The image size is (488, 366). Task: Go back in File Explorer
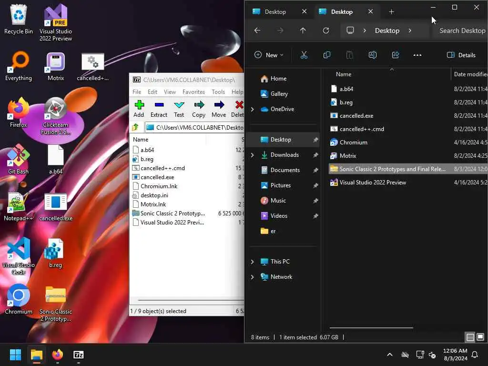point(257,30)
